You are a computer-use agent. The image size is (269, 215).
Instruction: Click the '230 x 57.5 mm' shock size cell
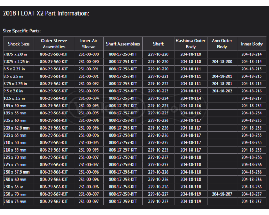point(18,172)
